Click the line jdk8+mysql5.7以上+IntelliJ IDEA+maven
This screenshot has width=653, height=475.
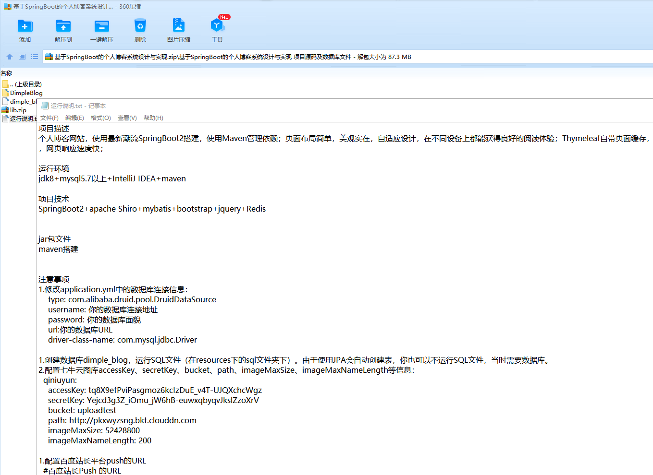(112, 179)
